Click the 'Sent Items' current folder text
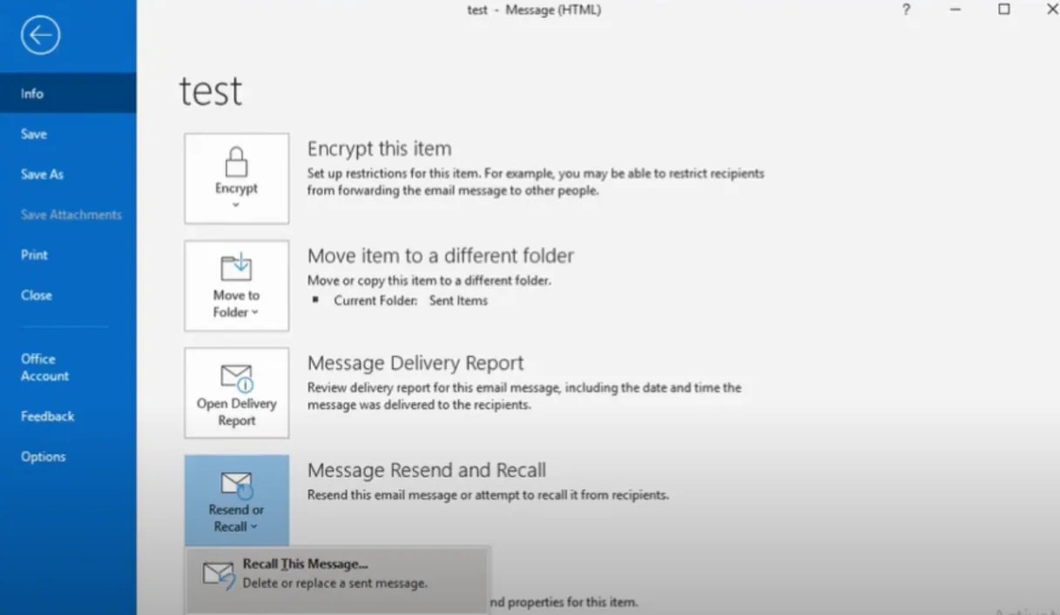1060x615 pixels. click(x=458, y=300)
